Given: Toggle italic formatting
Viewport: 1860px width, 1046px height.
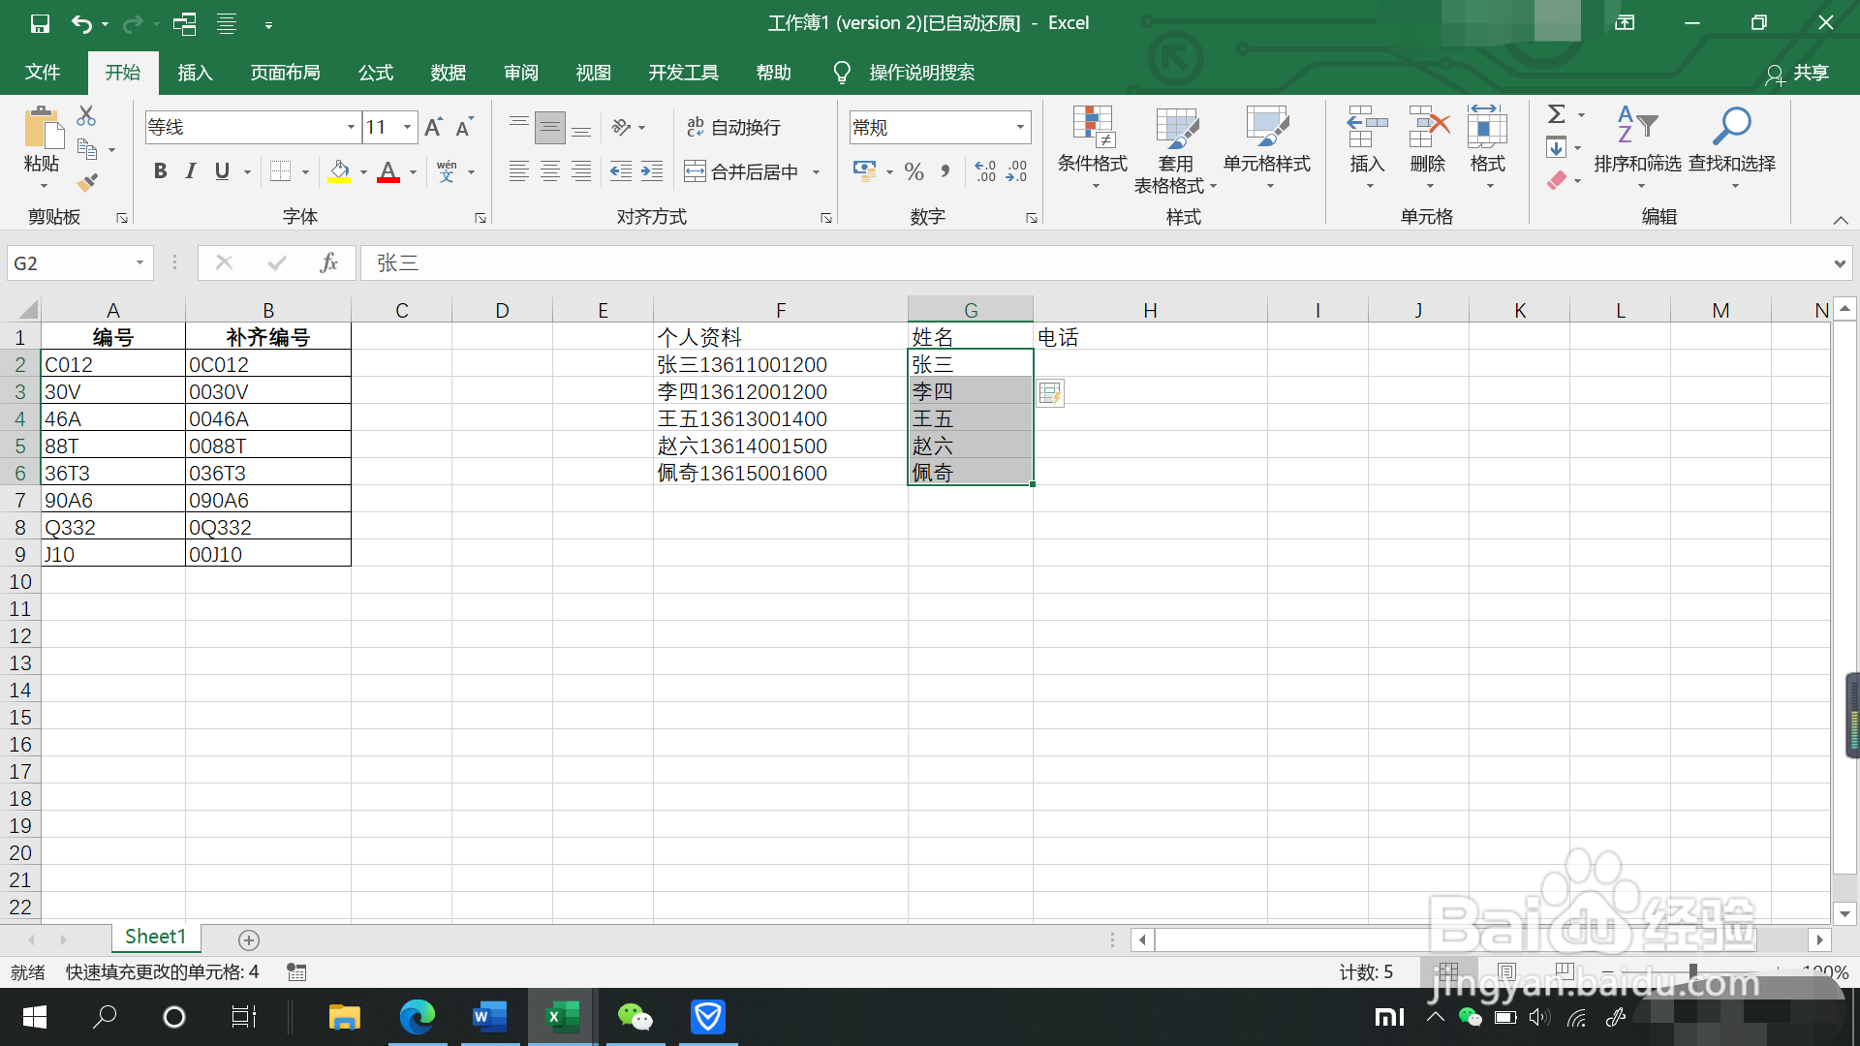Looking at the screenshot, I should 191,171.
